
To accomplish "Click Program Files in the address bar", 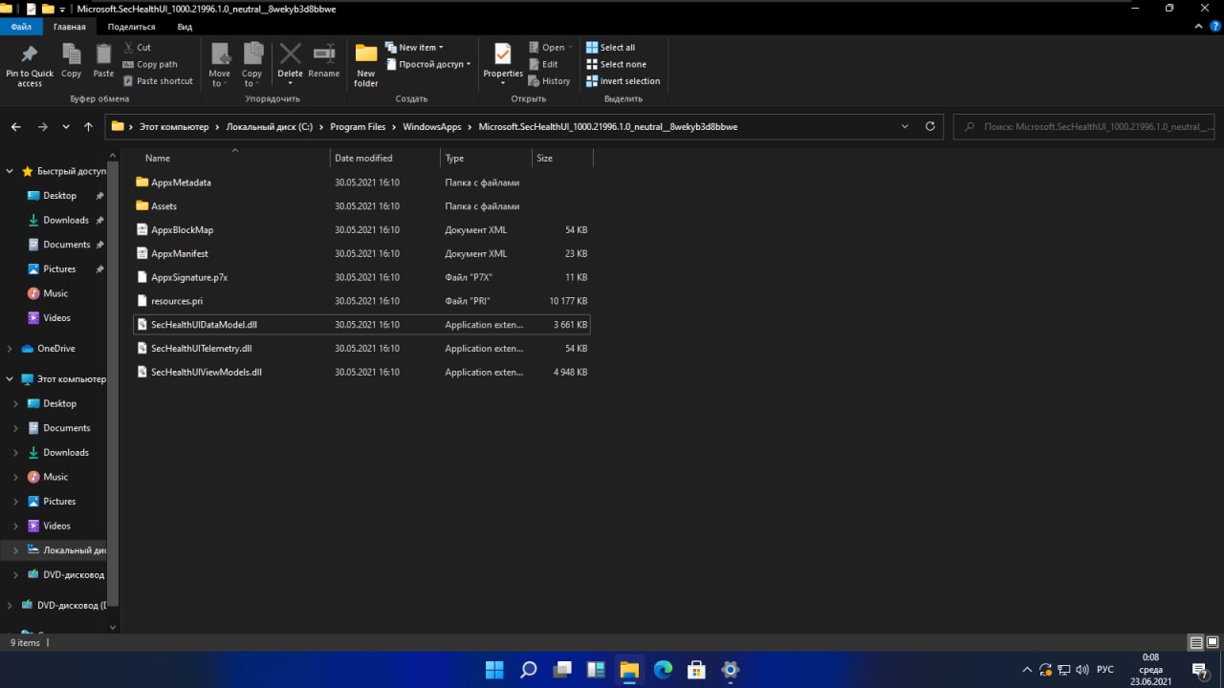I will pos(358,126).
